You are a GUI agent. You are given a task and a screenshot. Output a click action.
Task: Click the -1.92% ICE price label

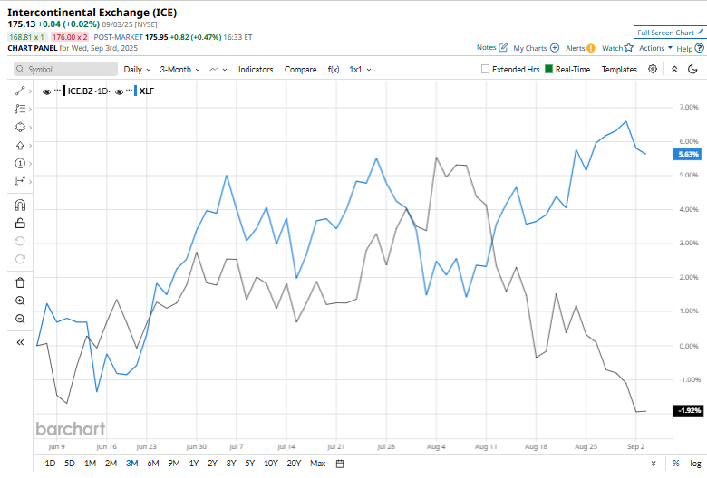point(687,410)
